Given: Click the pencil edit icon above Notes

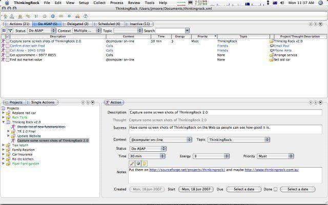Looking at the screenshot, I should (132, 163).
